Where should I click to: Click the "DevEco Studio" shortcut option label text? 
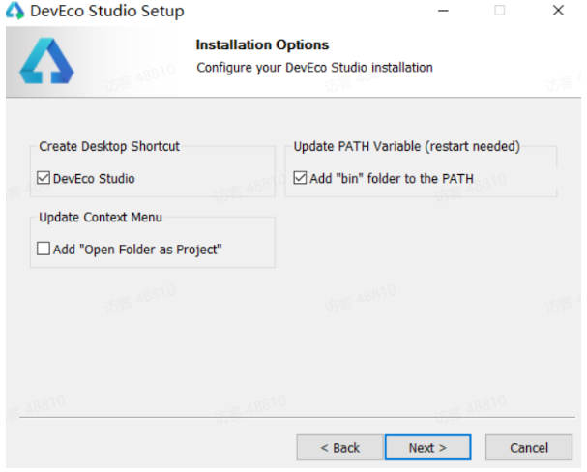[94, 179]
